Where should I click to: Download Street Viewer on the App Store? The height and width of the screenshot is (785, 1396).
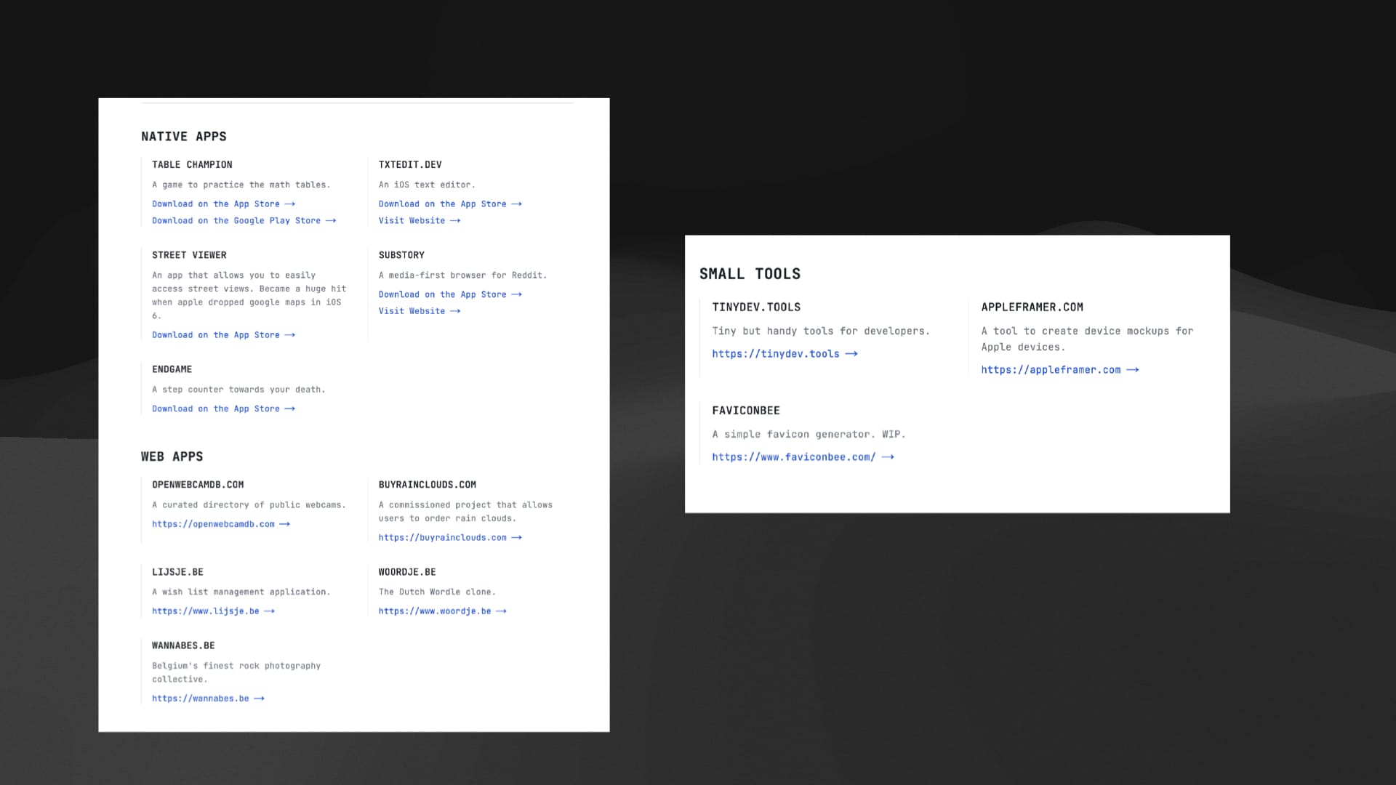click(x=216, y=335)
